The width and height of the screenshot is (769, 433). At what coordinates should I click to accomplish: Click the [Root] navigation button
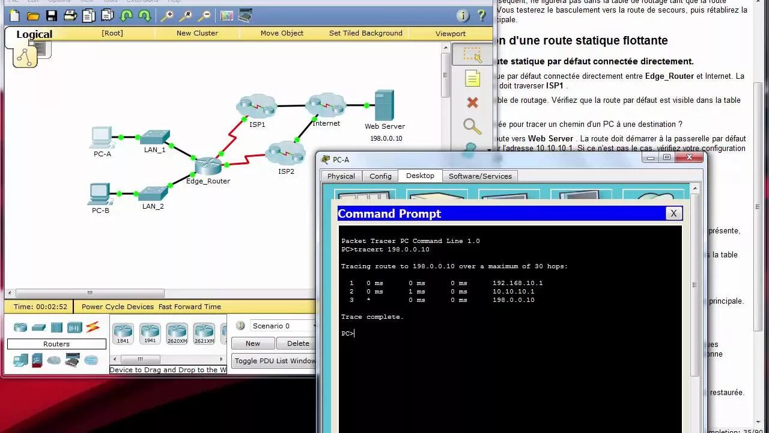coord(112,33)
